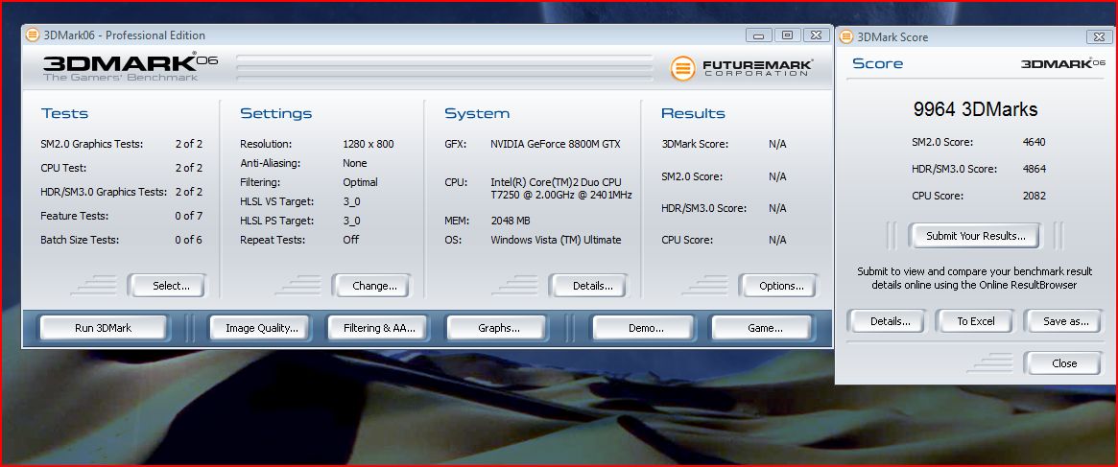Viewport: 1118px width, 467px height.
Task: Click the Resolution value 1280 x 800
Action: tap(368, 144)
